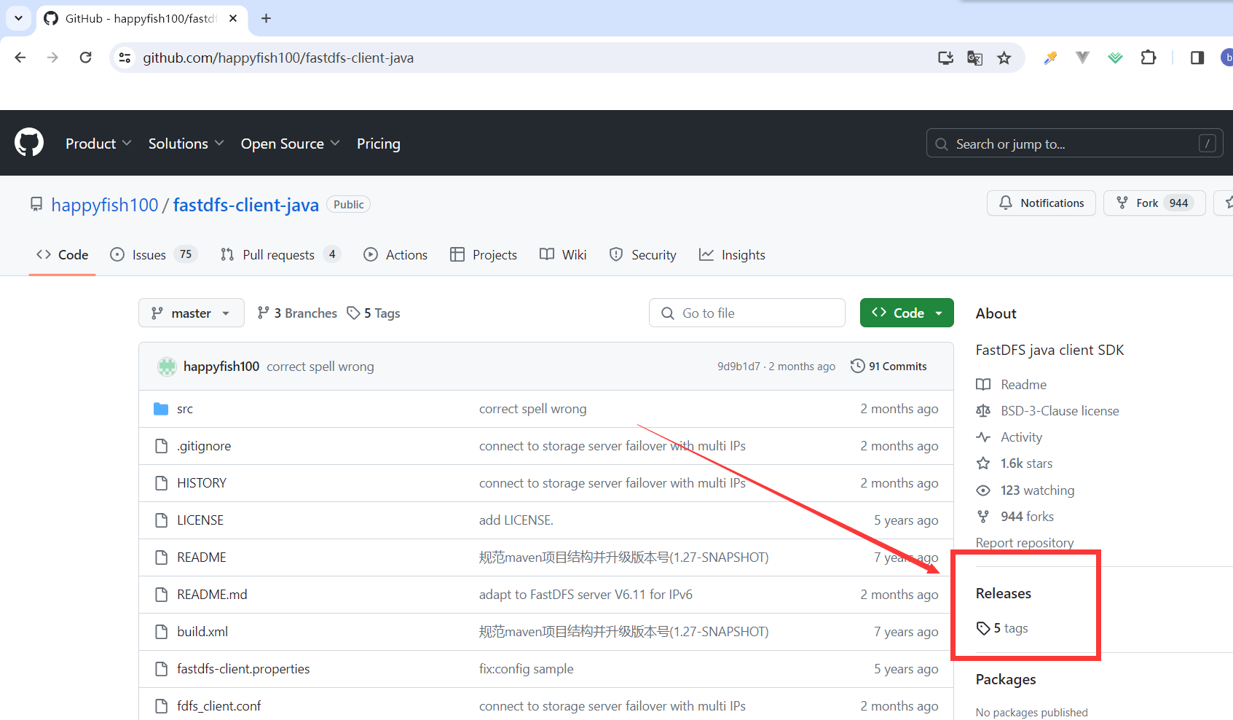Open the master branch selector
The image size is (1233, 720).
[191, 313]
